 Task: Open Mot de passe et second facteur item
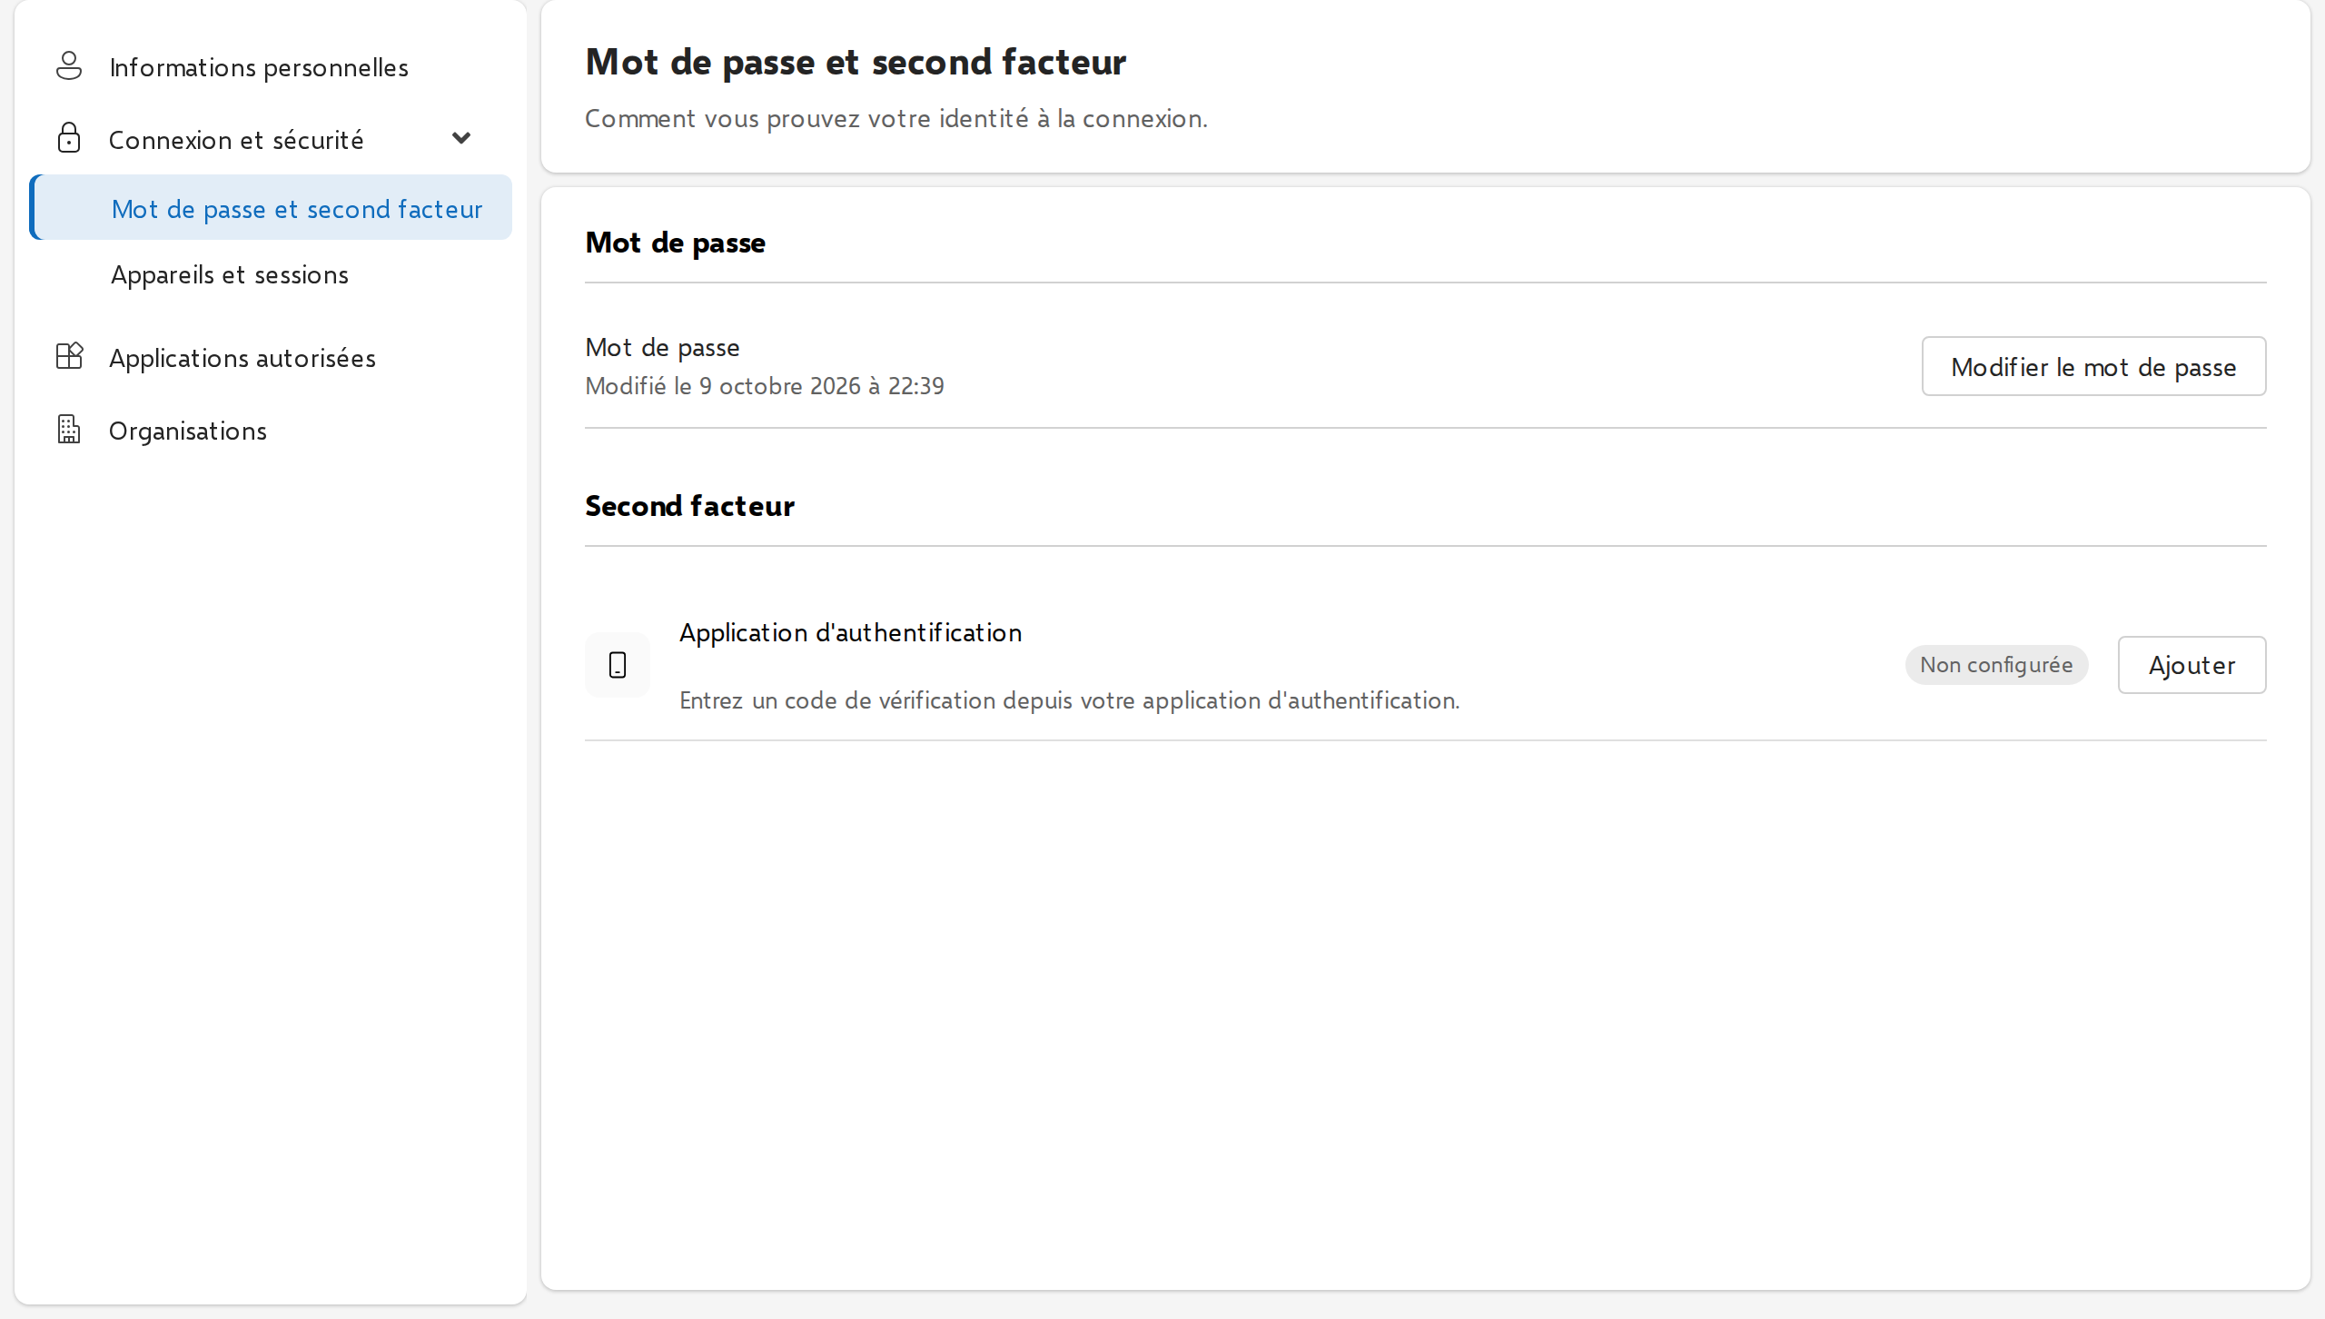tap(271, 208)
